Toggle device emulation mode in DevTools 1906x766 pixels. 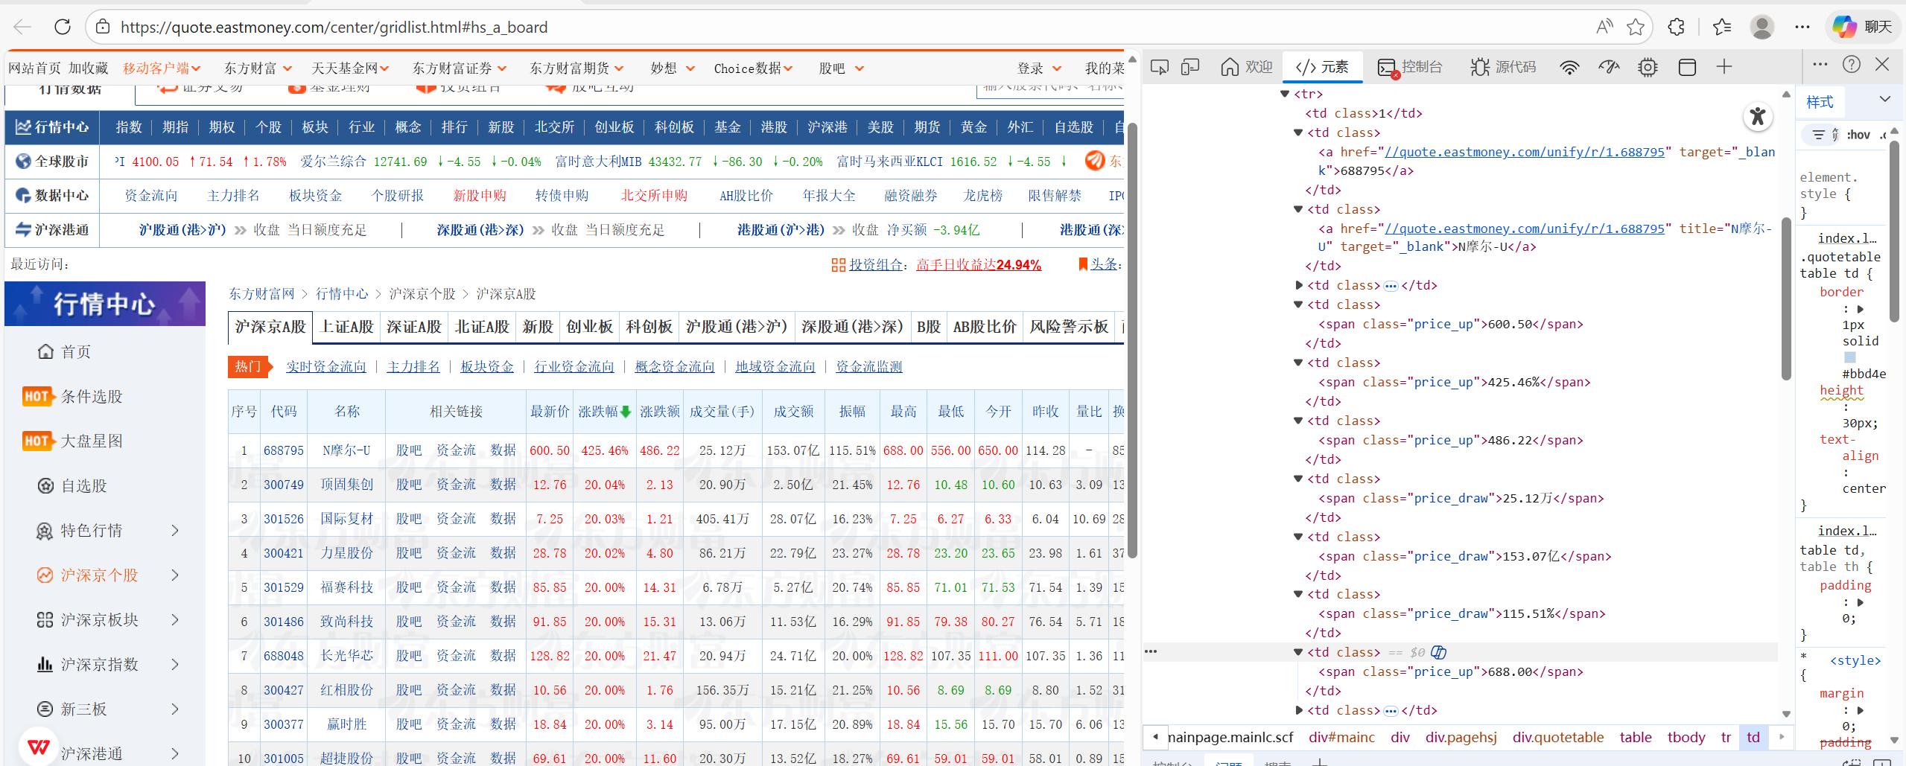tap(1189, 66)
